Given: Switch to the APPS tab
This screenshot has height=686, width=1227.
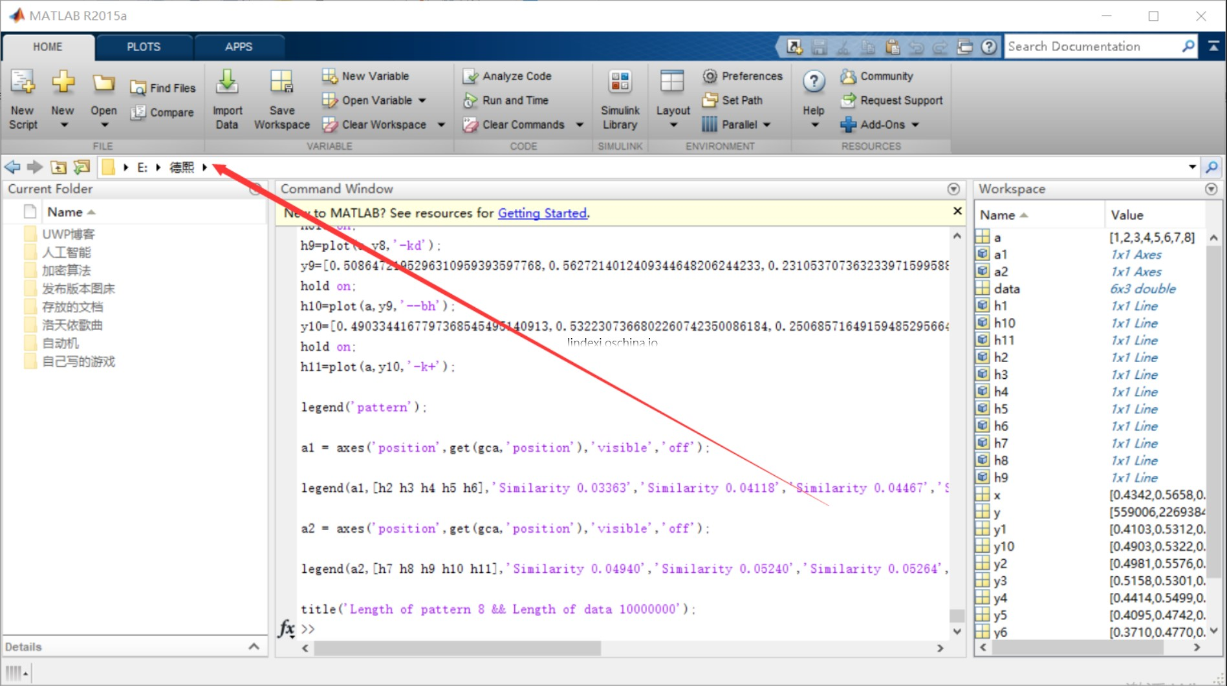Looking at the screenshot, I should 239,47.
